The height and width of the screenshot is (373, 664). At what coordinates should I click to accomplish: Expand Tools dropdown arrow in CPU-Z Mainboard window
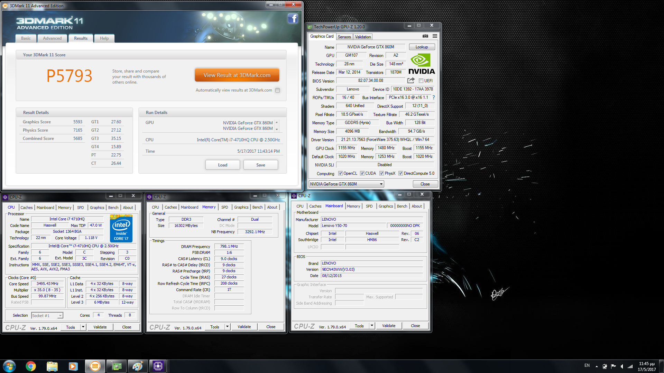372,326
